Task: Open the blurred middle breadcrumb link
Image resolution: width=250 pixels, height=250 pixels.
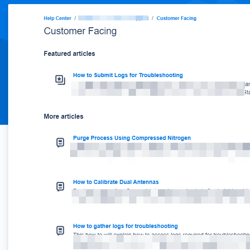Action: coord(113,18)
